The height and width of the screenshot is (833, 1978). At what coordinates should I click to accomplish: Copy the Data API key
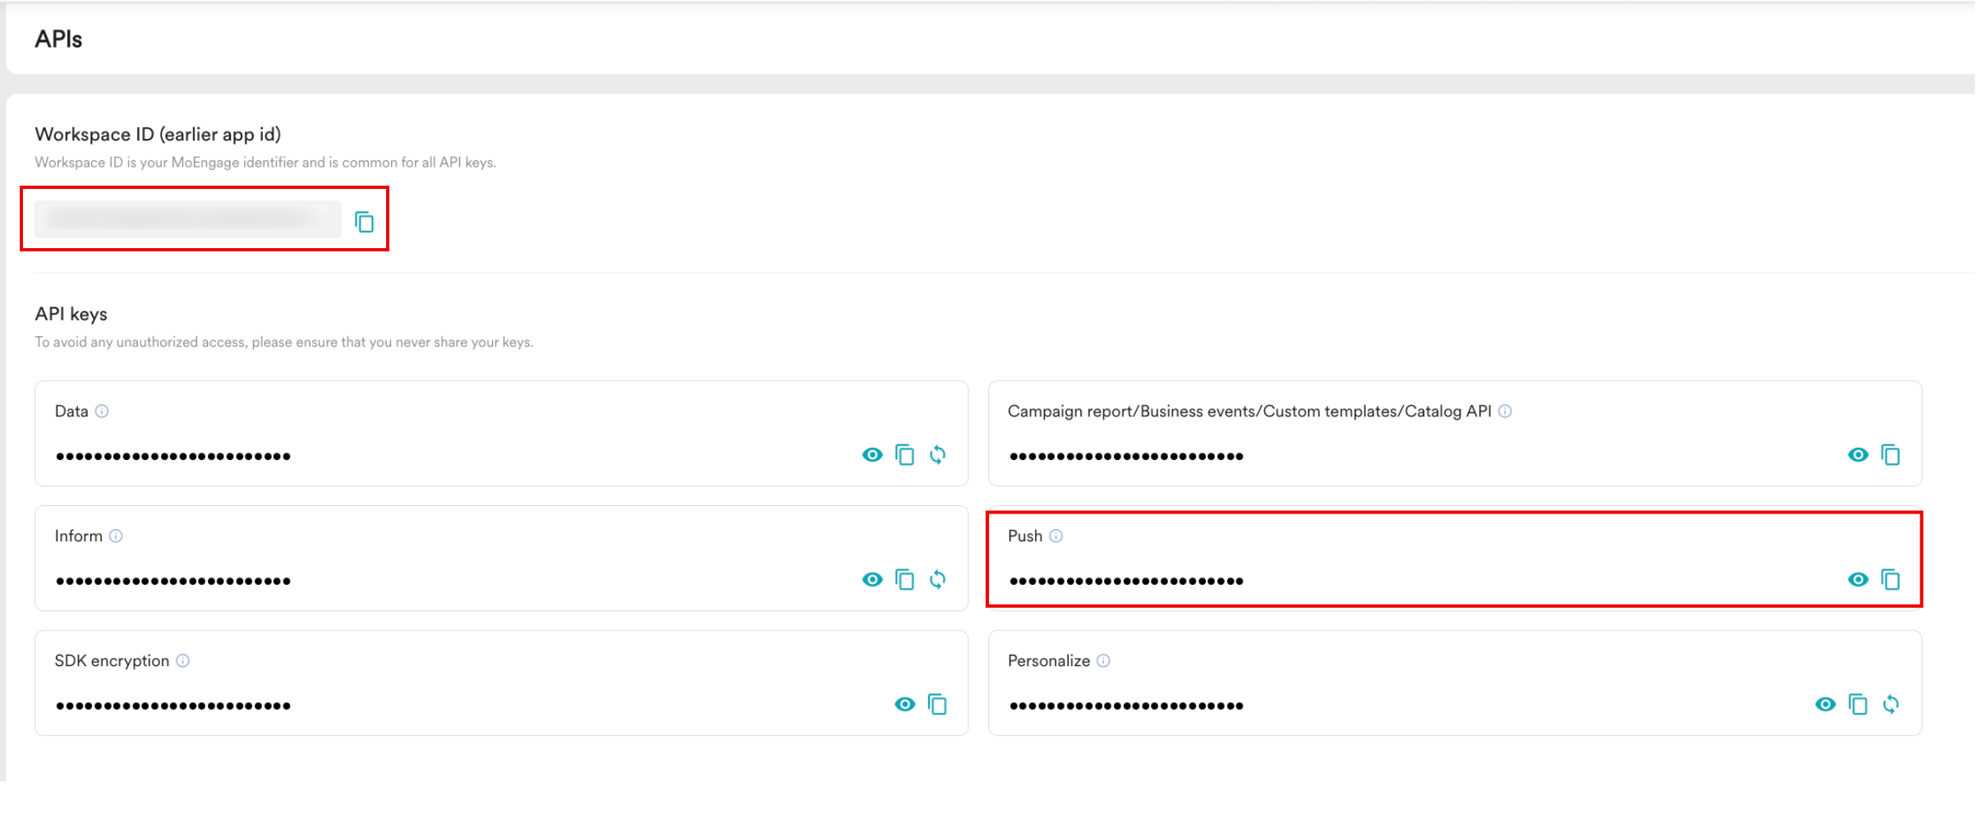pos(904,455)
